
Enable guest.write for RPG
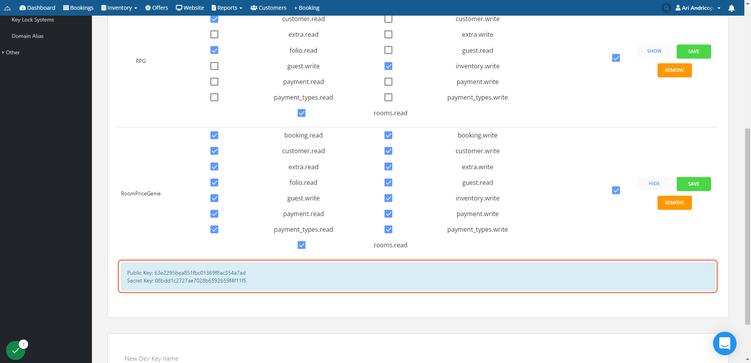214,66
